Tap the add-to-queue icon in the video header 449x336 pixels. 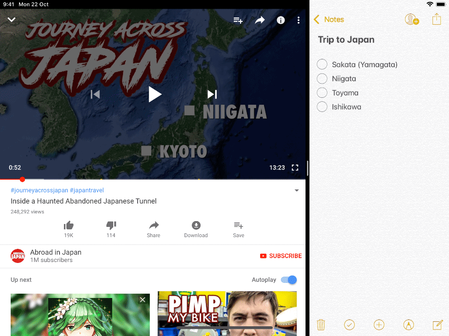238,20
